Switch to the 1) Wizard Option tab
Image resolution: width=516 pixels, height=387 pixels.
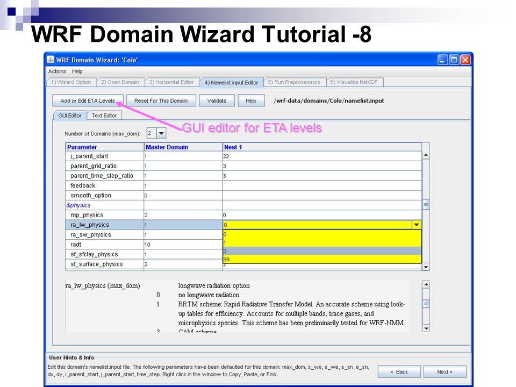click(x=71, y=82)
